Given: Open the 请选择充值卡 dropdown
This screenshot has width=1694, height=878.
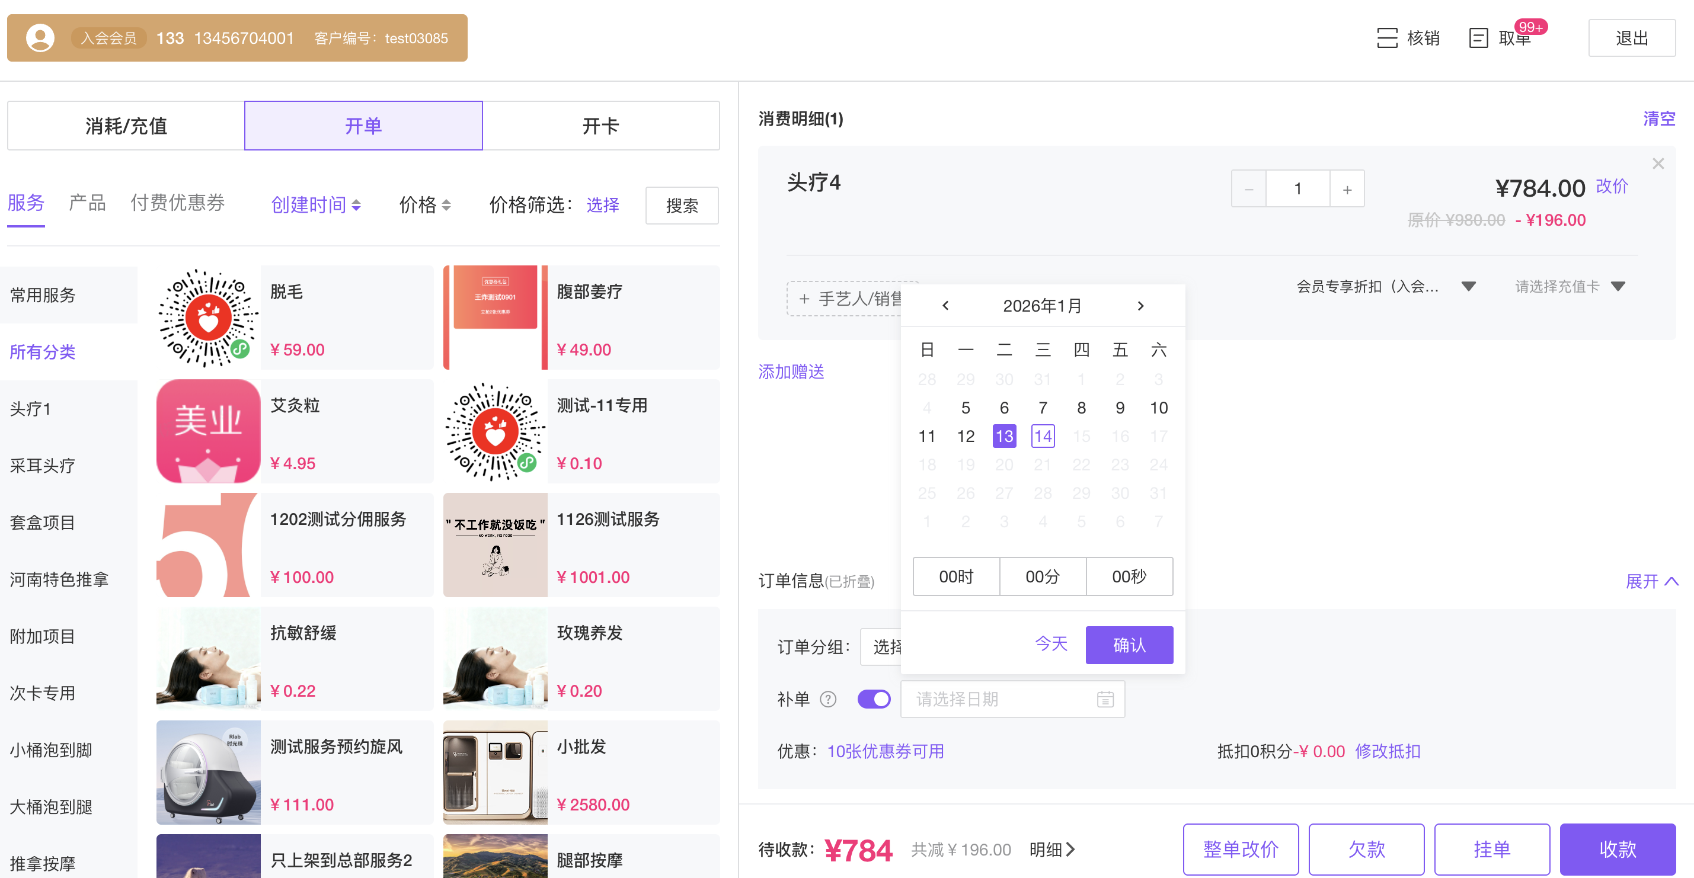Looking at the screenshot, I should tap(1618, 287).
